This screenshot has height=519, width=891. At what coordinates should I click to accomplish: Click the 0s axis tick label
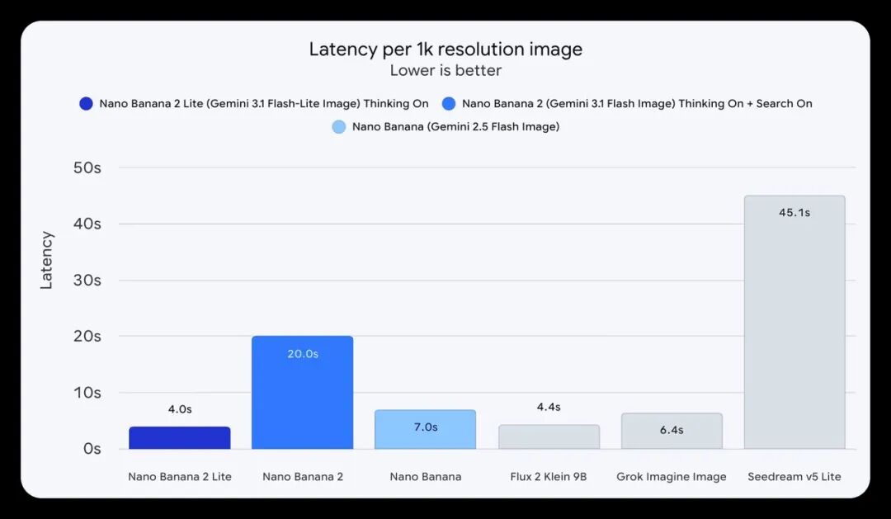[92, 449]
